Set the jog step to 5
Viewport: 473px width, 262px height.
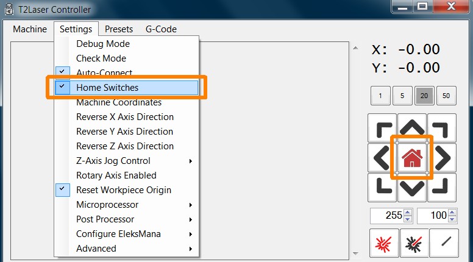coord(402,96)
